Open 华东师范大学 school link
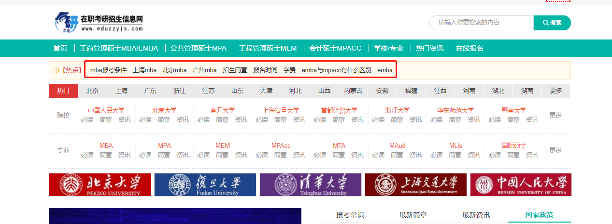The width and height of the screenshot is (612, 224). click(455, 110)
